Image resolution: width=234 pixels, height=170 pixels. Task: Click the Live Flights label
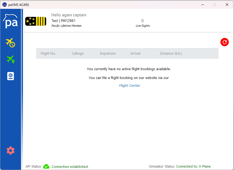[143, 26]
